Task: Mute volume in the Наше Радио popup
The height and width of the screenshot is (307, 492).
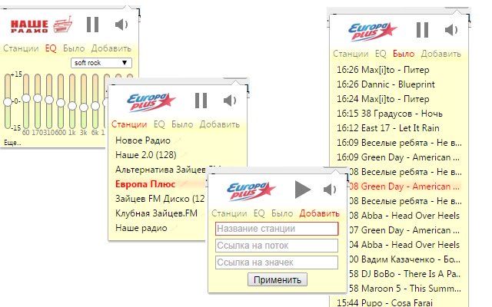Action: coord(121,25)
